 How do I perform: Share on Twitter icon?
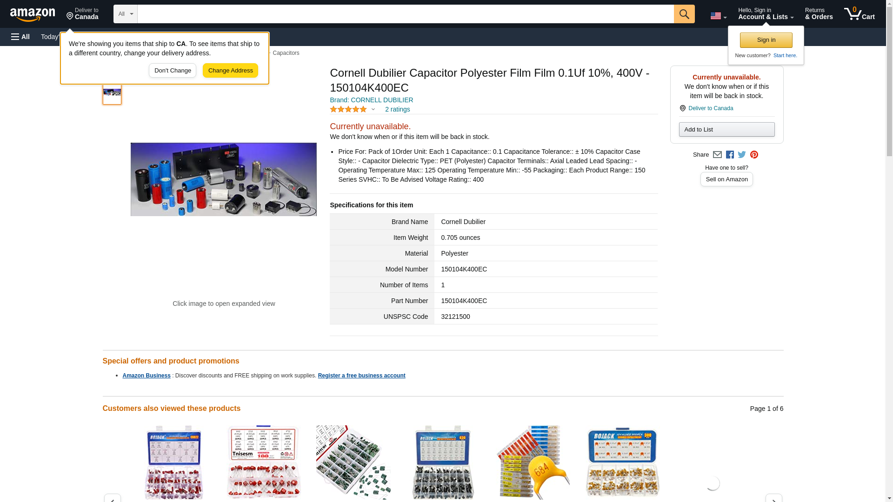tap(742, 155)
